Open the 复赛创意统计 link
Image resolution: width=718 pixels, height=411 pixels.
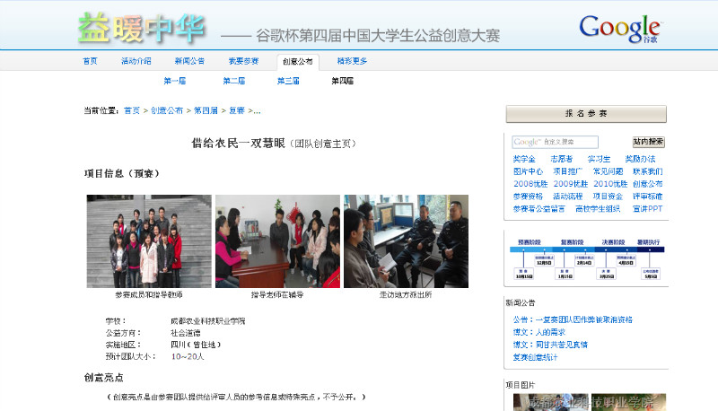(x=535, y=357)
